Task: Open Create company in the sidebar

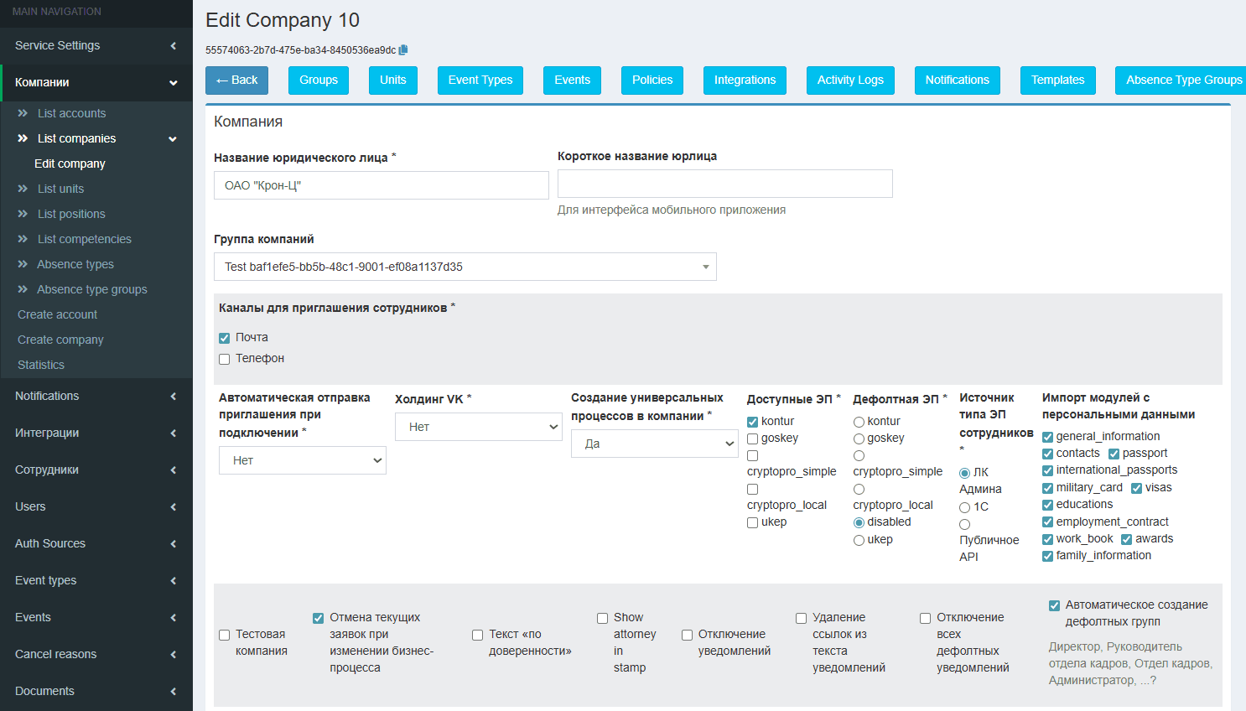Action: (60, 340)
